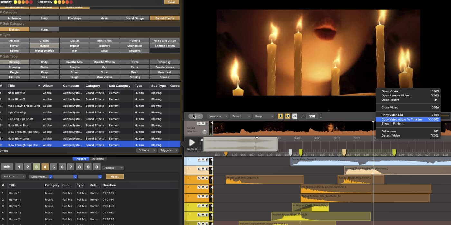Screen dimensions: 451x225
Task: Adjust the video track volume knob
Action: [205, 131]
